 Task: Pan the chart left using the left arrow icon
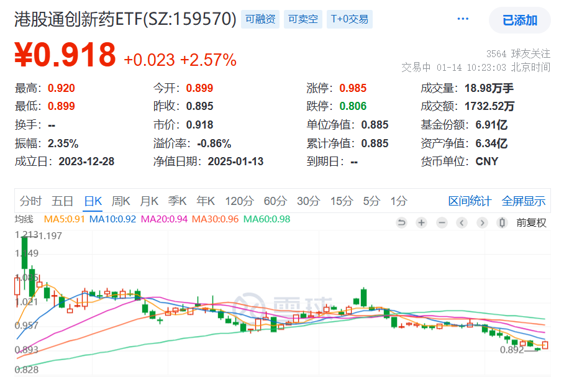pos(462,222)
